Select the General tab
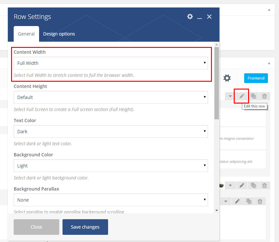Screen dimensions: 279x242 pos(26,34)
